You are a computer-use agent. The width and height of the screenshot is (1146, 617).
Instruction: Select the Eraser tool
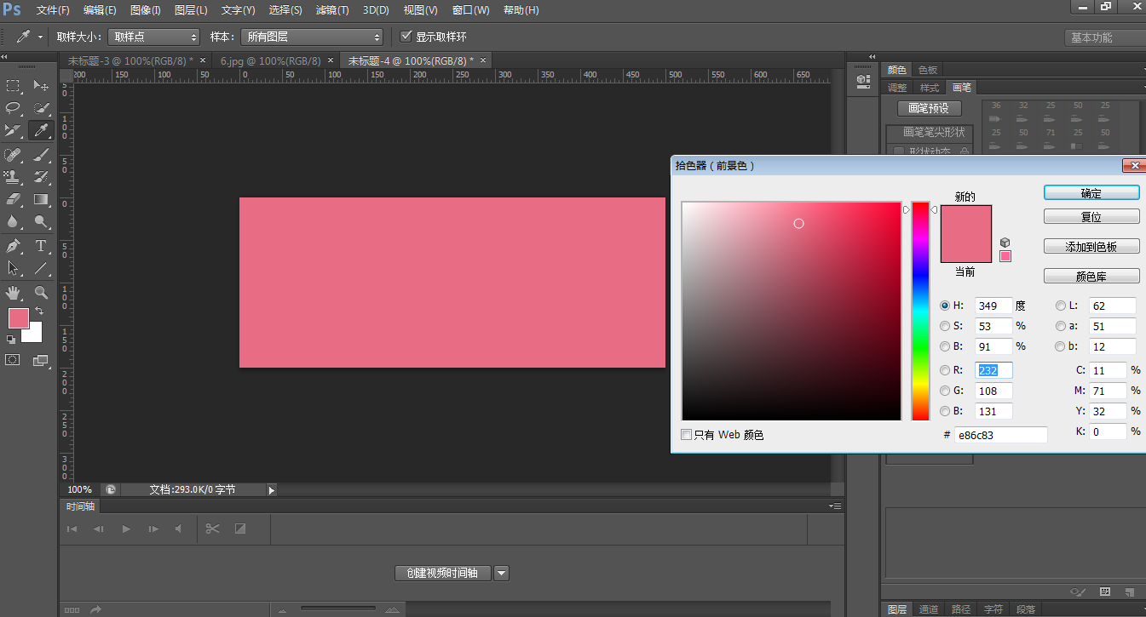coord(14,199)
